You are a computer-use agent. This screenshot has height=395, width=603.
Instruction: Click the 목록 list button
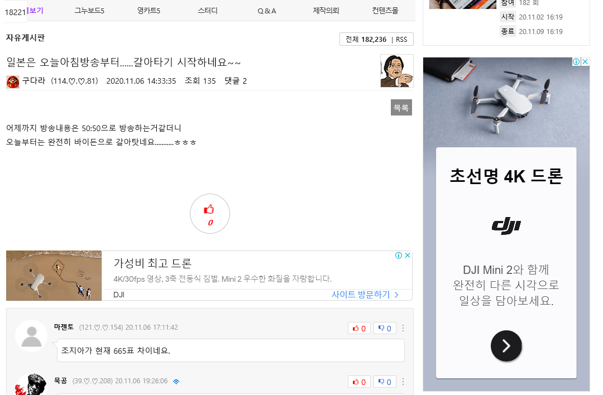click(401, 108)
